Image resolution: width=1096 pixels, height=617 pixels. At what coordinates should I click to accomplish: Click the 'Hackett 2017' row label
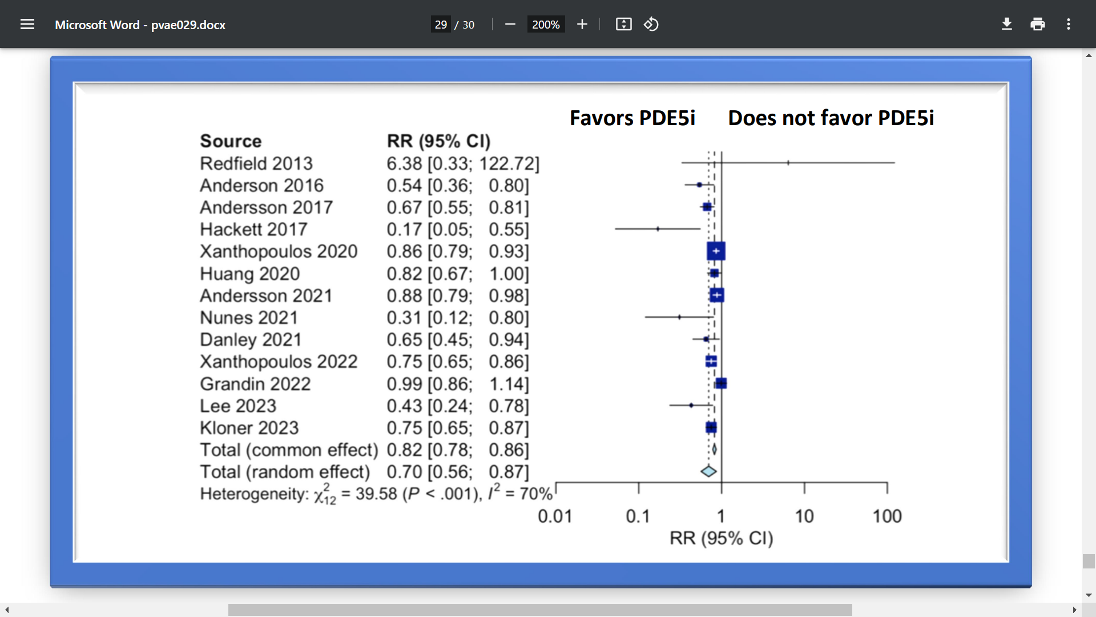click(x=253, y=229)
